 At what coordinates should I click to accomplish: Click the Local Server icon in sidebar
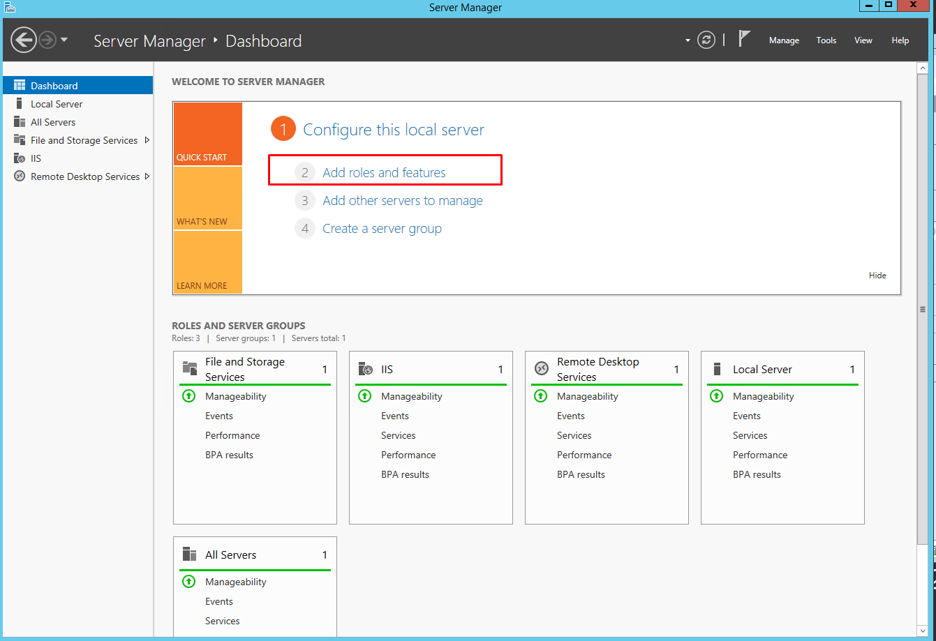(x=20, y=104)
